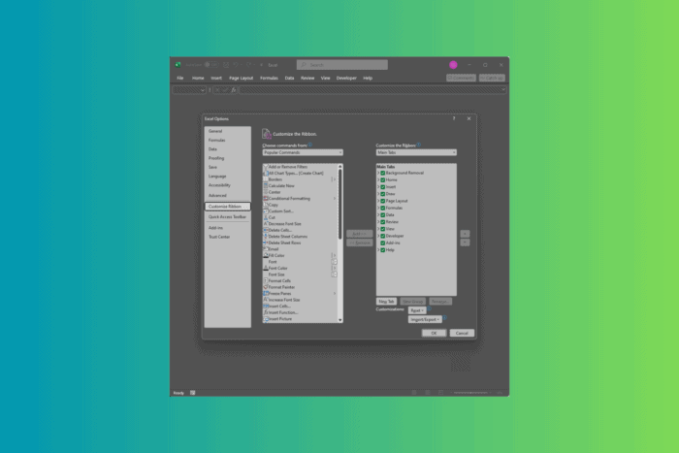Select the All Chart Types command icon
The width and height of the screenshot is (679, 453).
pos(266,174)
